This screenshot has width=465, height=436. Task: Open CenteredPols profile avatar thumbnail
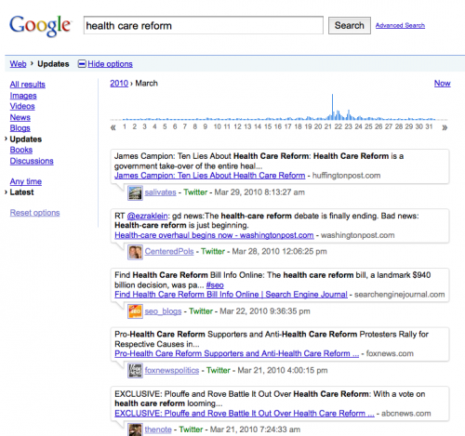click(135, 252)
